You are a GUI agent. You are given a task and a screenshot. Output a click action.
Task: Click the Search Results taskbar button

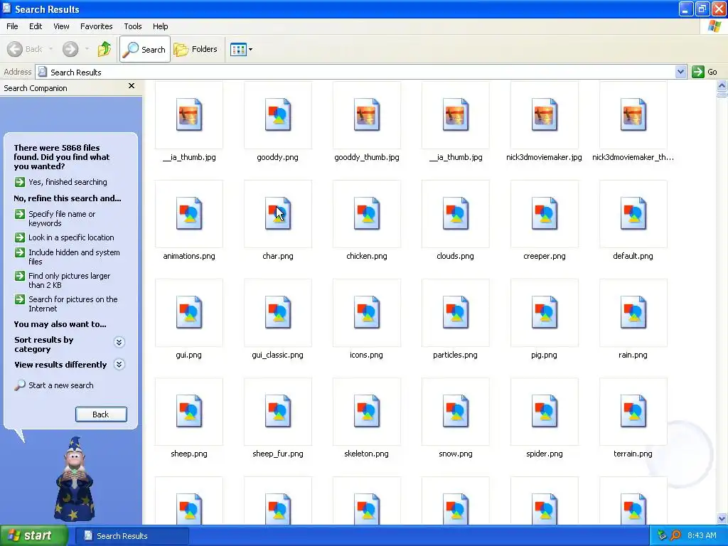click(132, 536)
